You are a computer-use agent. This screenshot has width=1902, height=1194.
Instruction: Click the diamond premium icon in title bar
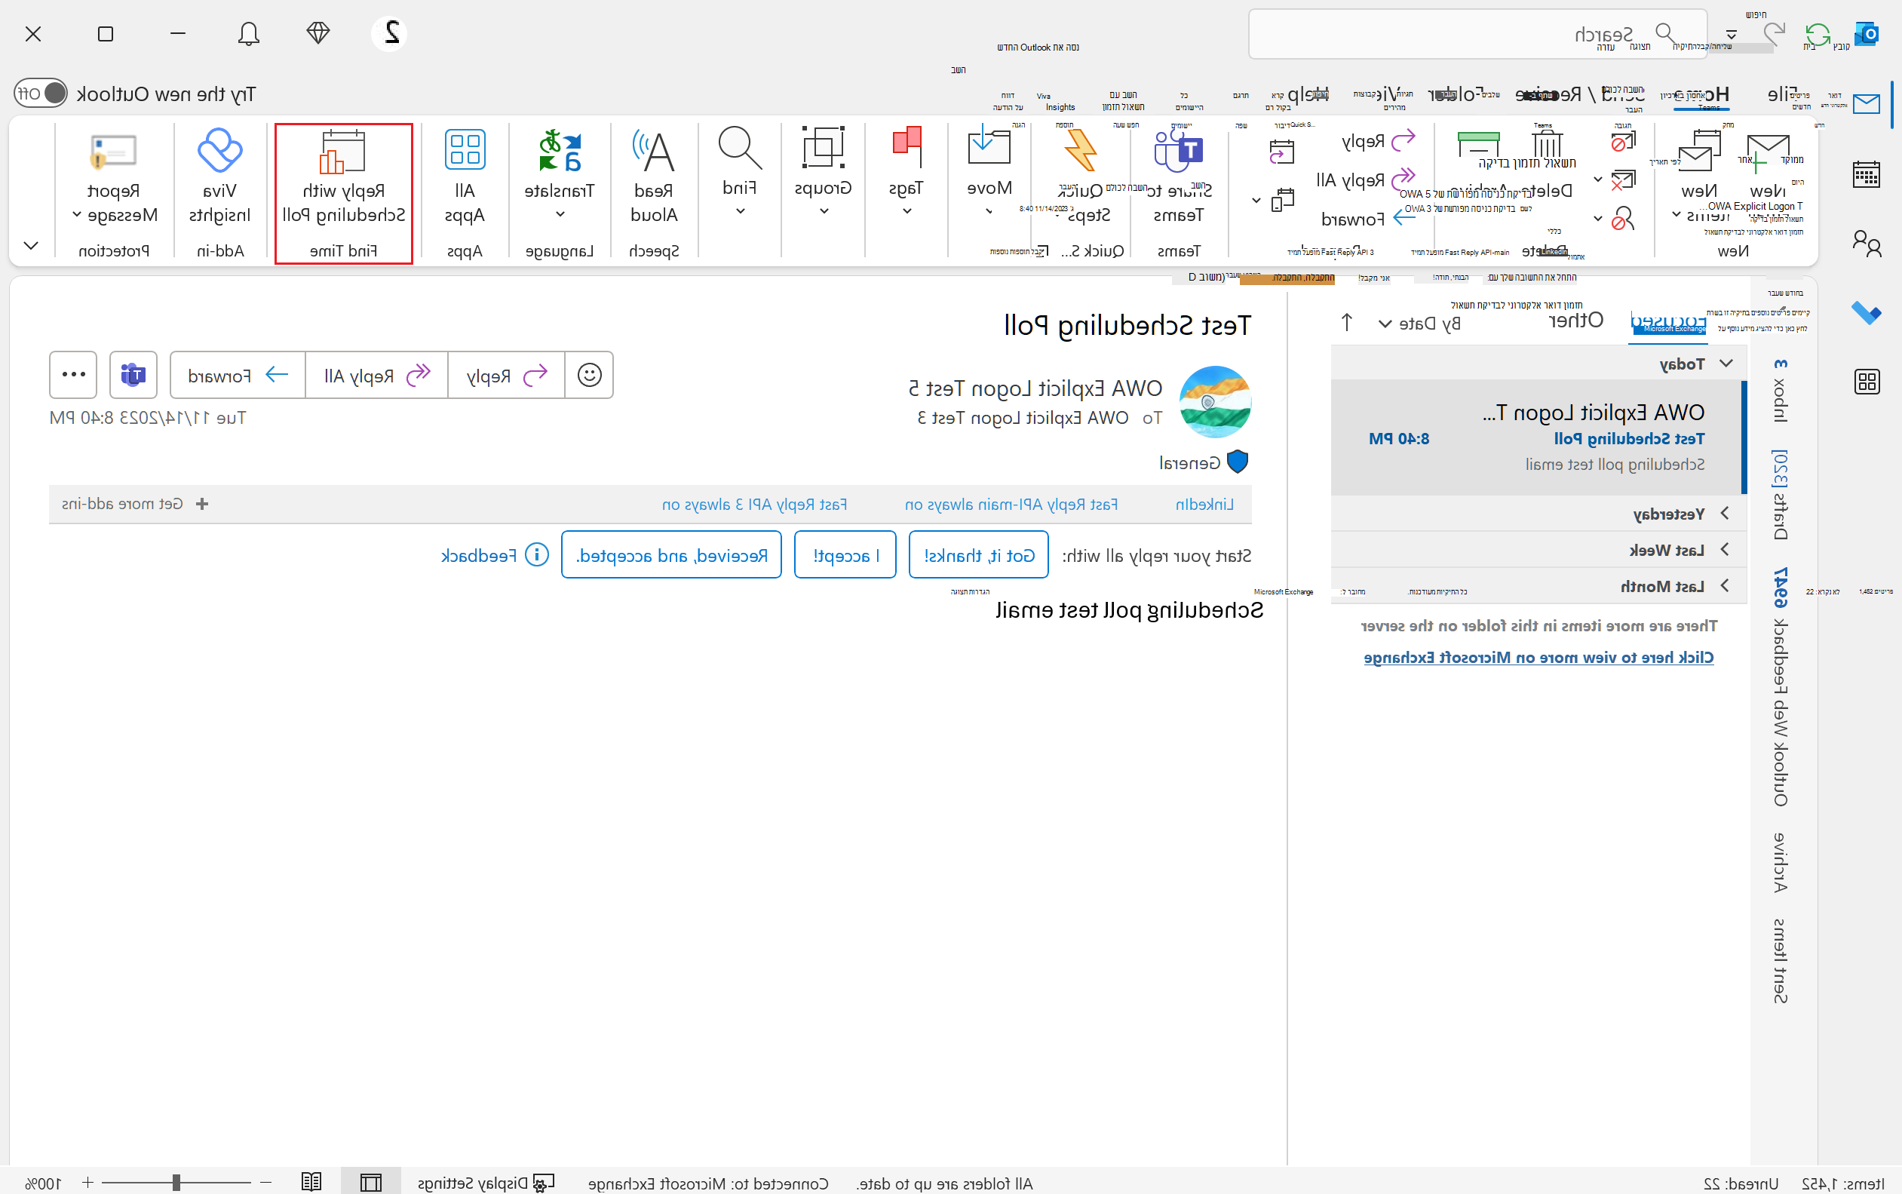pyautogui.click(x=318, y=33)
